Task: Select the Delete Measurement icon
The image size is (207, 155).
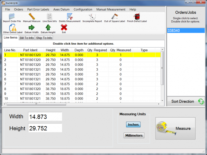Action: coord(69,17)
